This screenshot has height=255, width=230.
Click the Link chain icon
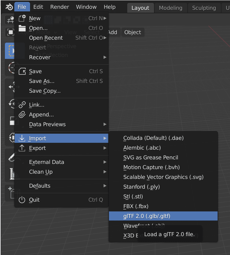point(22,105)
